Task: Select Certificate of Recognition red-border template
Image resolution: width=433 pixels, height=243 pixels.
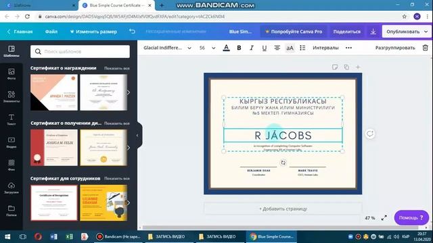Action: (x=54, y=202)
